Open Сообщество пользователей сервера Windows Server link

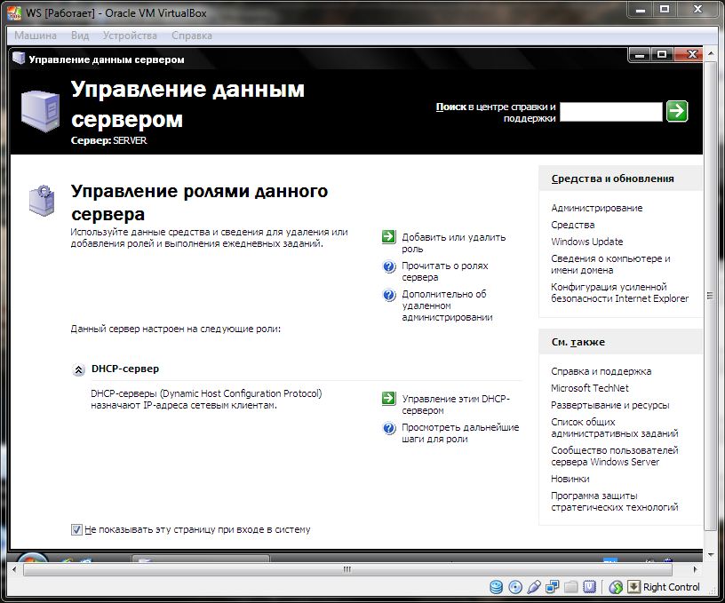coord(615,456)
